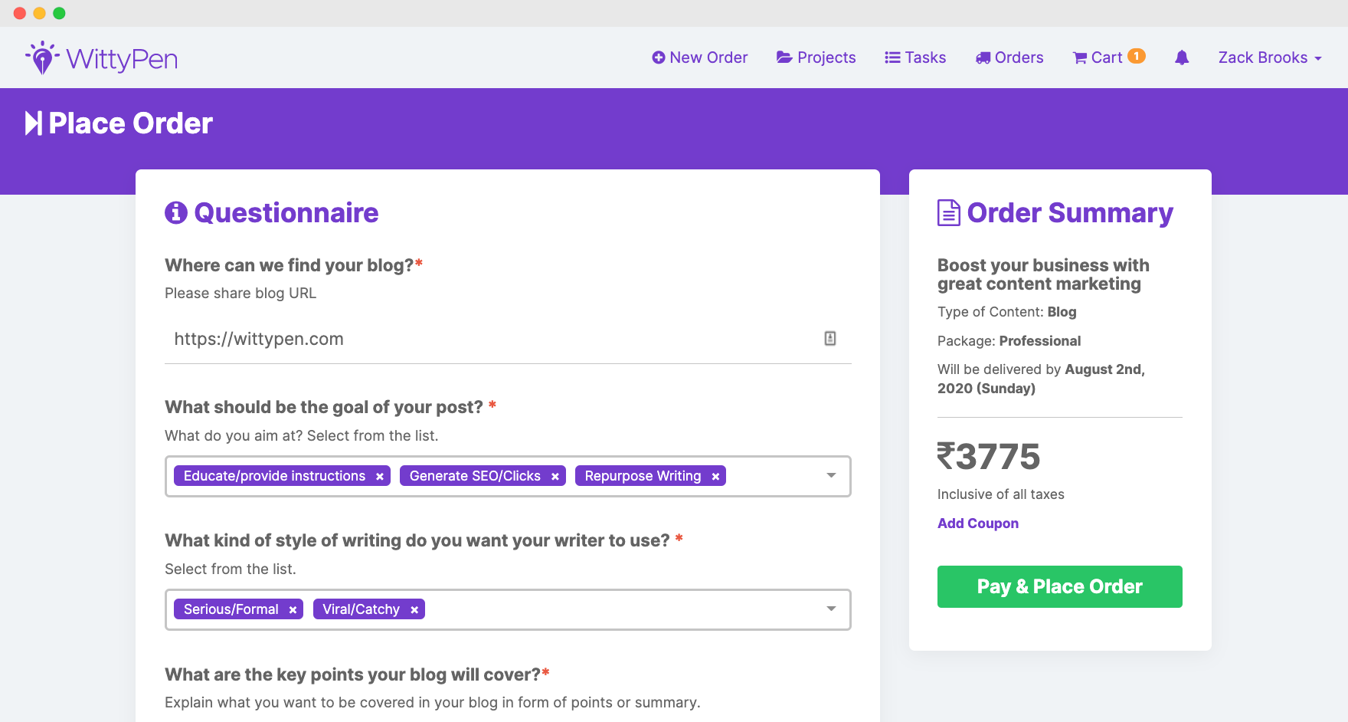Click Pay & Place Order button
The height and width of the screenshot is (722, 1348).
pyautogui.click(x=1060, y=587)
